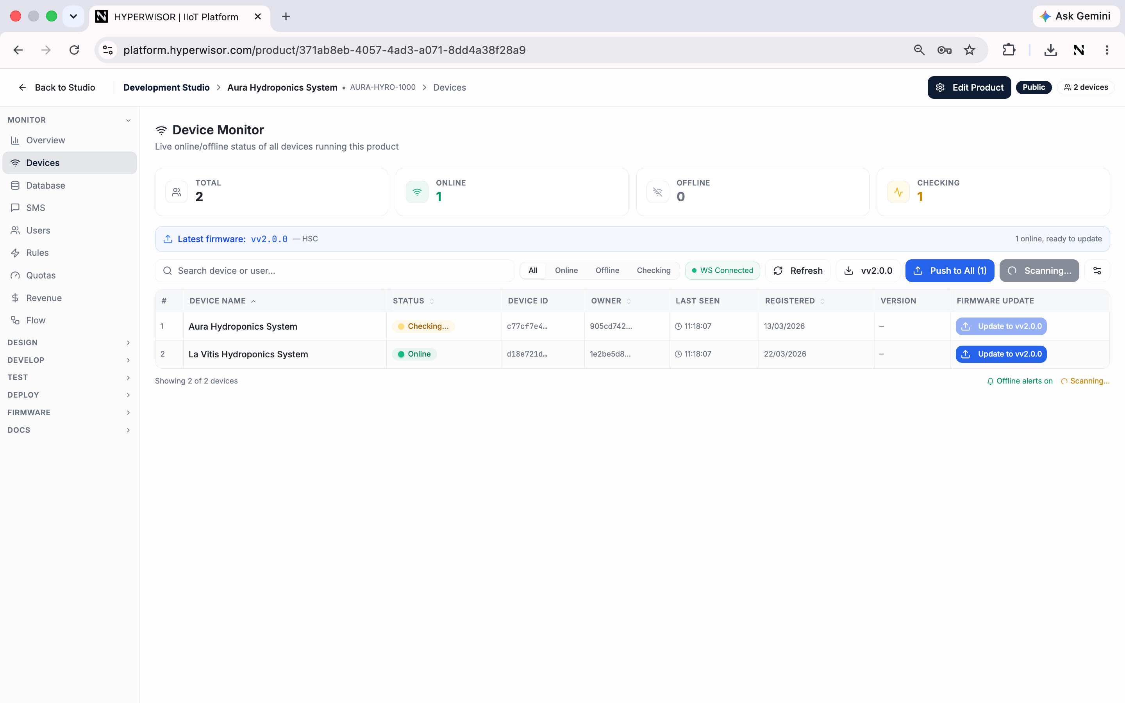Click the ONLINE devices card
Viewport: 1125px width, 703px height.
[x=512, y=192]
